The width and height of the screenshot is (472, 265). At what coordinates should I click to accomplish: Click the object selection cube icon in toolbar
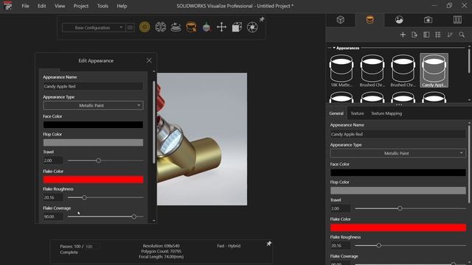(x=206, y=27)
